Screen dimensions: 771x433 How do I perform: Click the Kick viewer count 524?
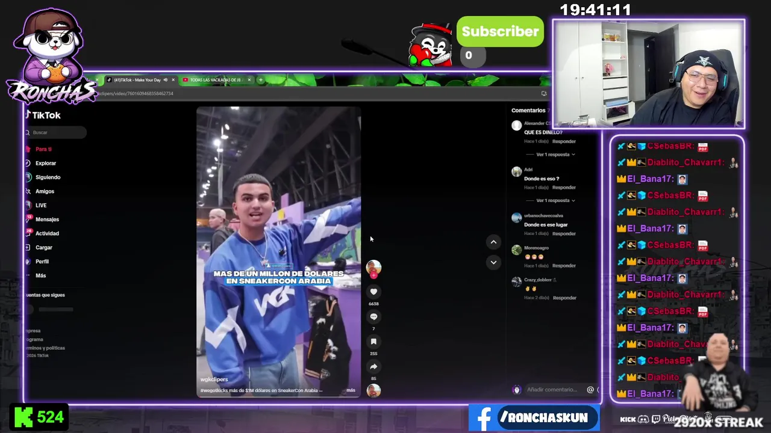click(39, 417)
